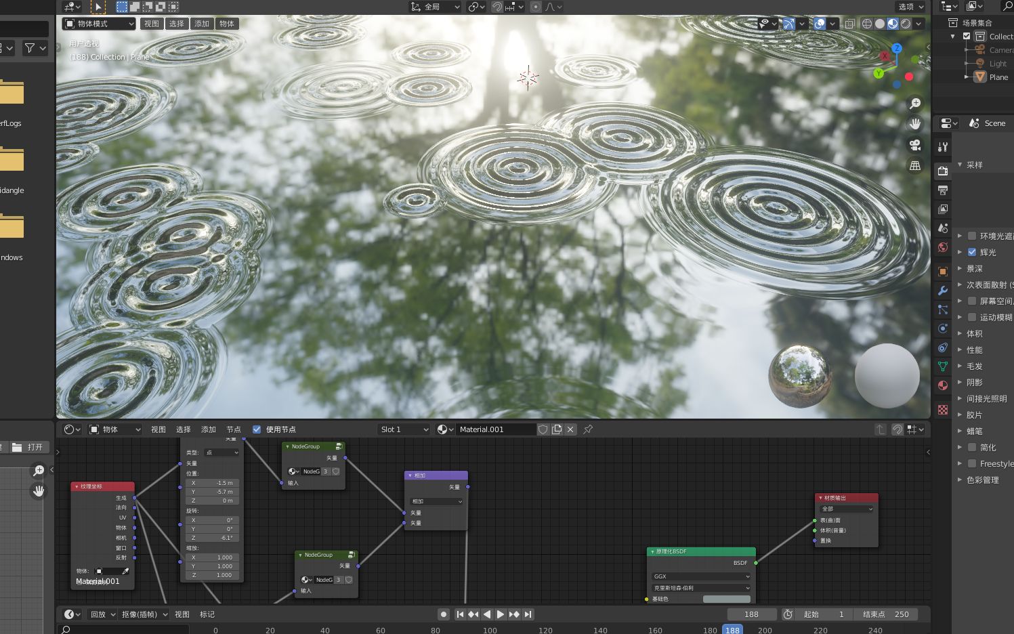Click the record auto-keying button

(444, 614)
